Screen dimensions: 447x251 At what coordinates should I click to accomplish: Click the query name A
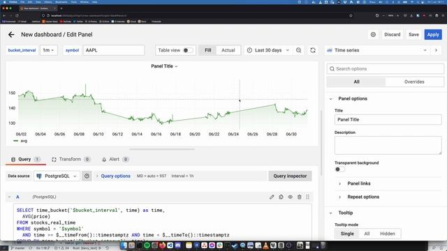(x=17, y=197)
